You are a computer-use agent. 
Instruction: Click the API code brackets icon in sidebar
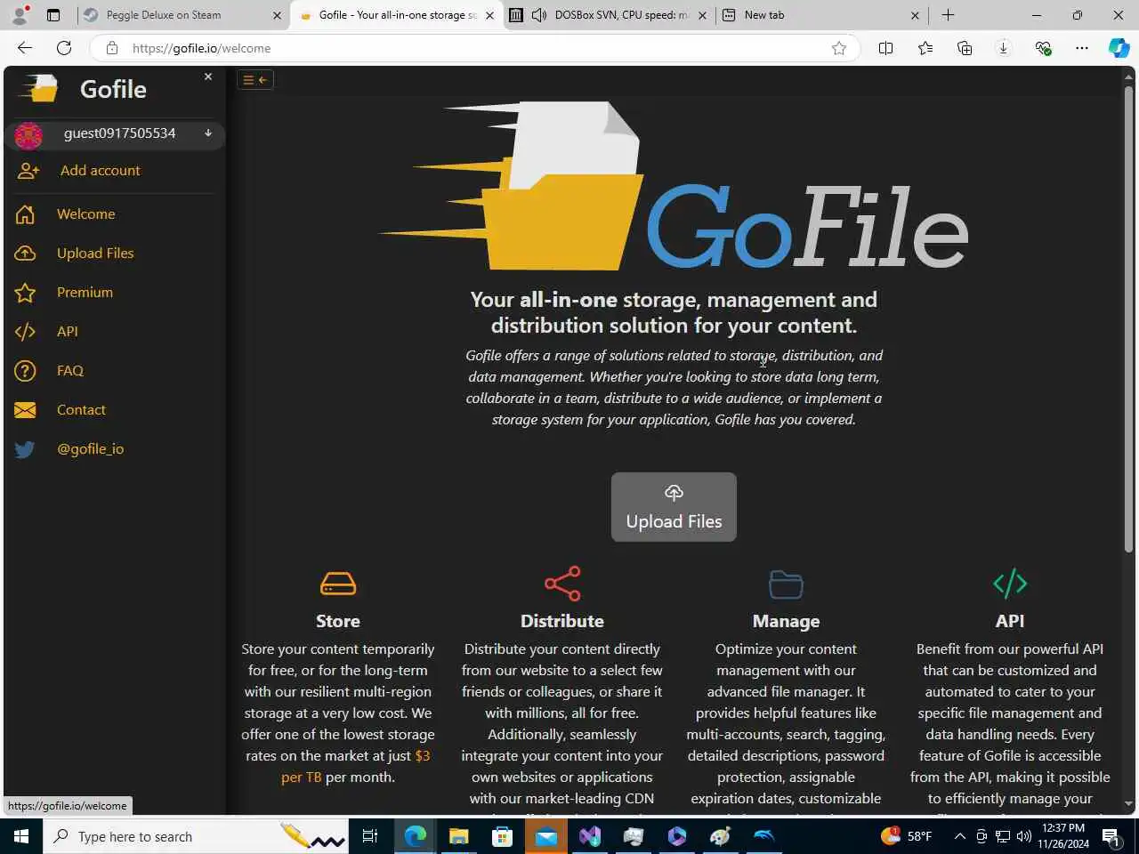pos(25,332)
